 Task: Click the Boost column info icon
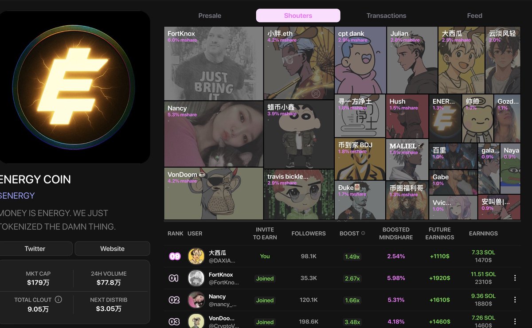point(364,234)
